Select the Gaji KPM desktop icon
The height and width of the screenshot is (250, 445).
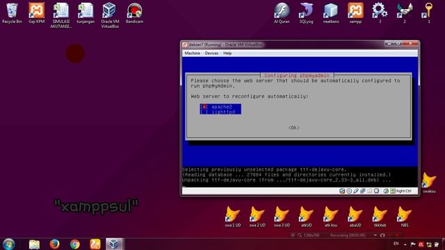(37, 13)
